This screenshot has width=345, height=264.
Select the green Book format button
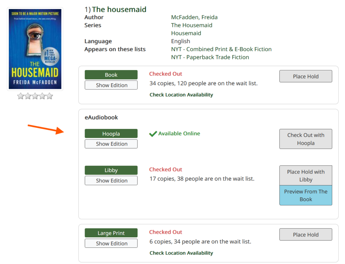click(x=111, y=75)
